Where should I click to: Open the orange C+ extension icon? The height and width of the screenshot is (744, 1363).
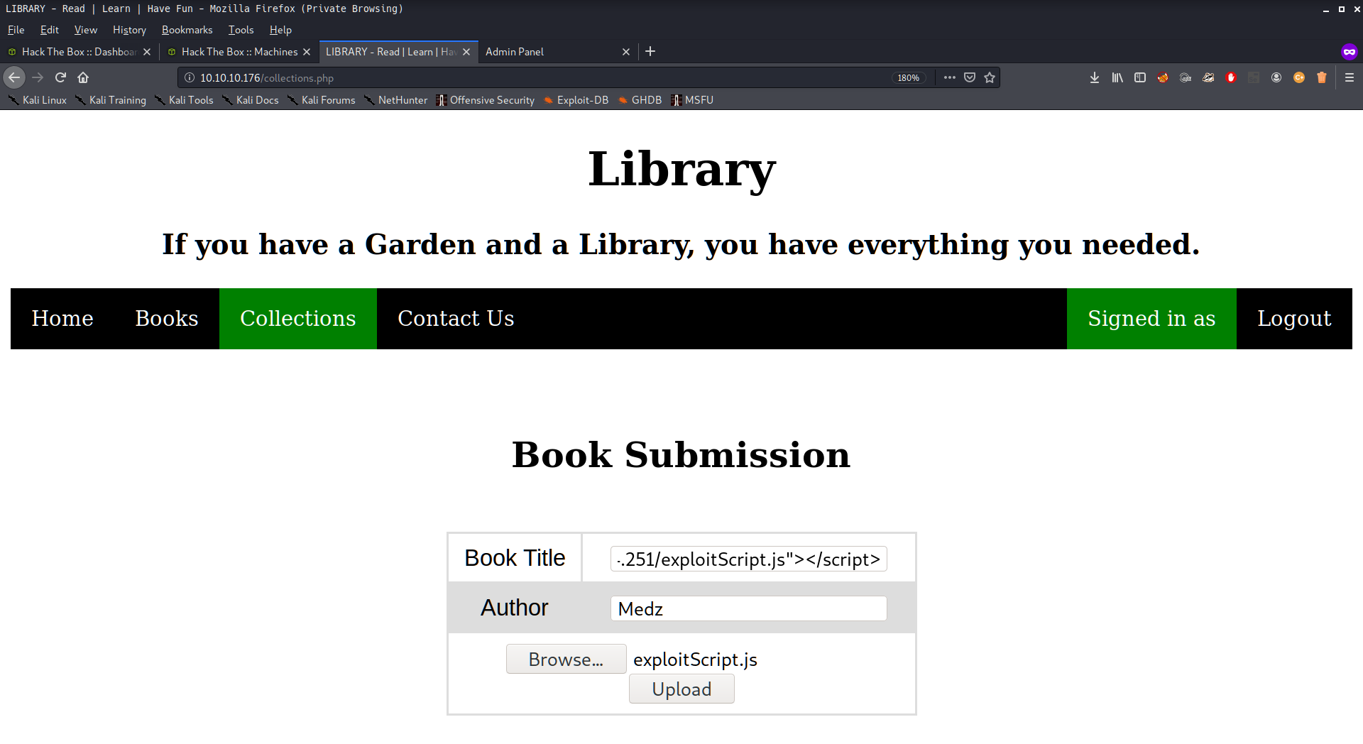click(1299, 77)
